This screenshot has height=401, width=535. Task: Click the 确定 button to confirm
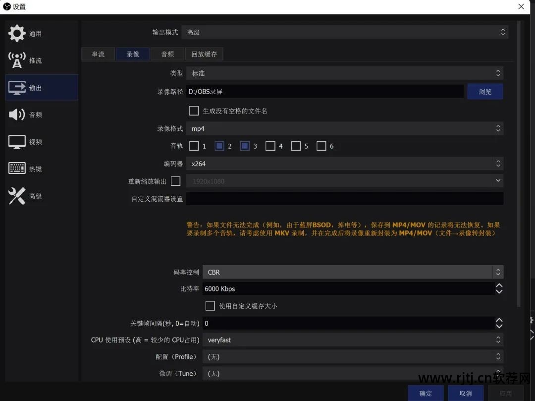425,393
